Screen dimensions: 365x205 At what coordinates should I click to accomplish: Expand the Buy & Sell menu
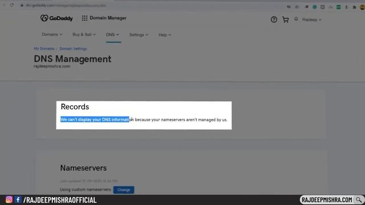click(x=84, y=35)
